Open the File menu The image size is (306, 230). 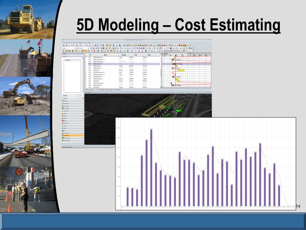64,43
